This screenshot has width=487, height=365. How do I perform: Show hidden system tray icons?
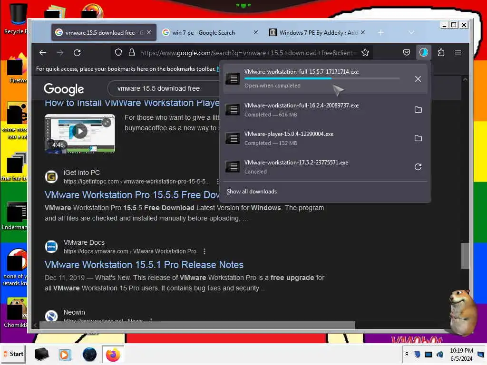pos(407,354)
